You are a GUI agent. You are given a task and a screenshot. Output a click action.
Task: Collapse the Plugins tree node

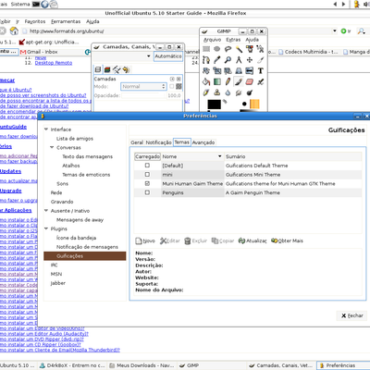pos(46,228)
